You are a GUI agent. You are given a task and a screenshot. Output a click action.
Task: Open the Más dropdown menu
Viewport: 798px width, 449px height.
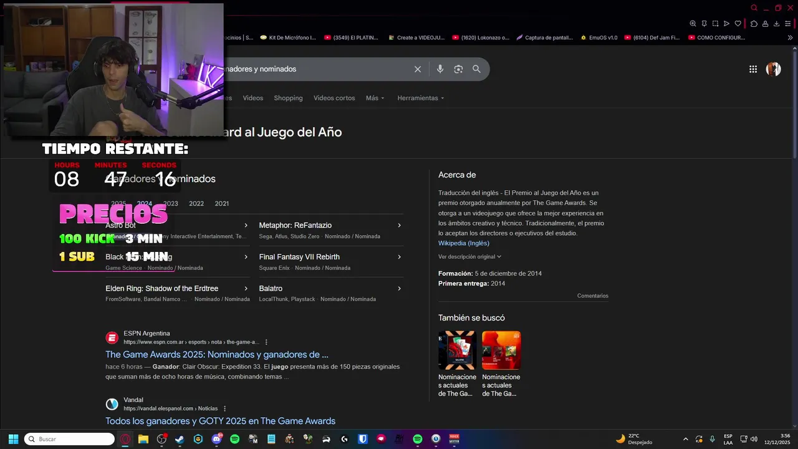375,98
